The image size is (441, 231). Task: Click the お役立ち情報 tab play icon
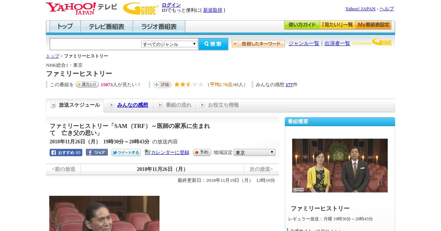tap(202, 105)
